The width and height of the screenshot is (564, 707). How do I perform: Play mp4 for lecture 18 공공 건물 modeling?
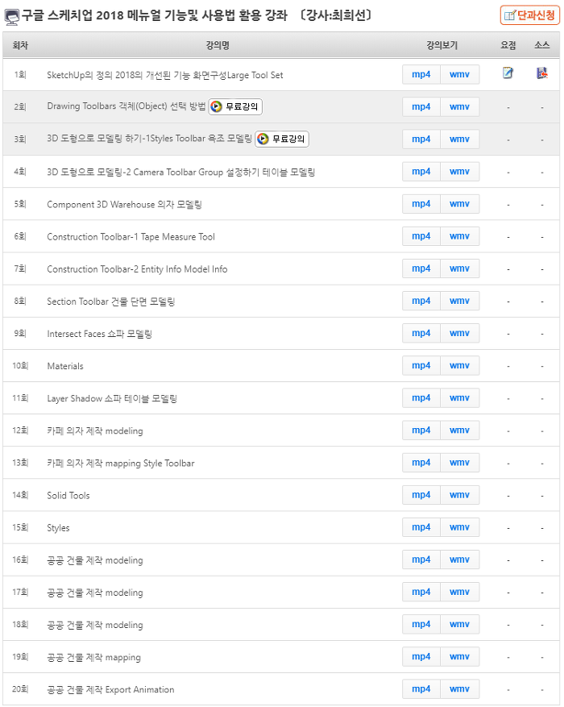click(x=421, y=625)
